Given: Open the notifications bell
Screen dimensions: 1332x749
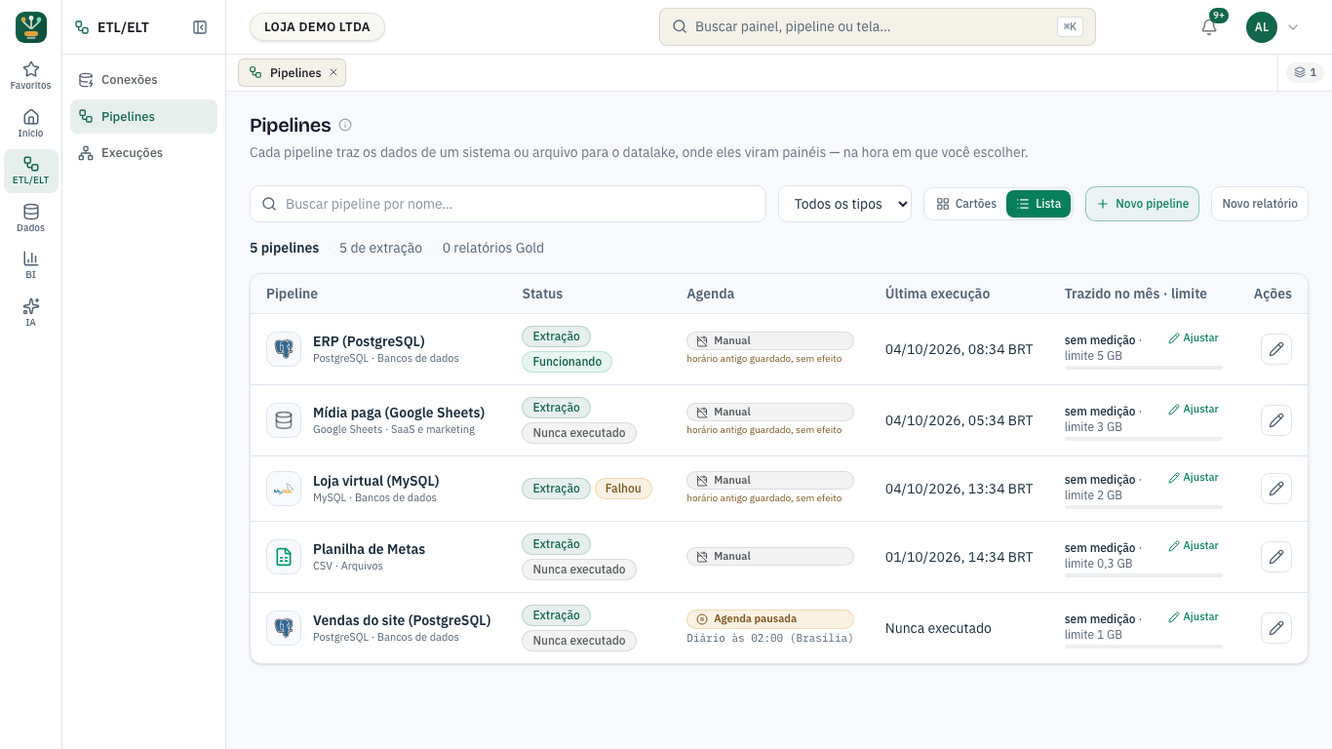Looking at the screenshot, I should click(x=1209, y=27).
